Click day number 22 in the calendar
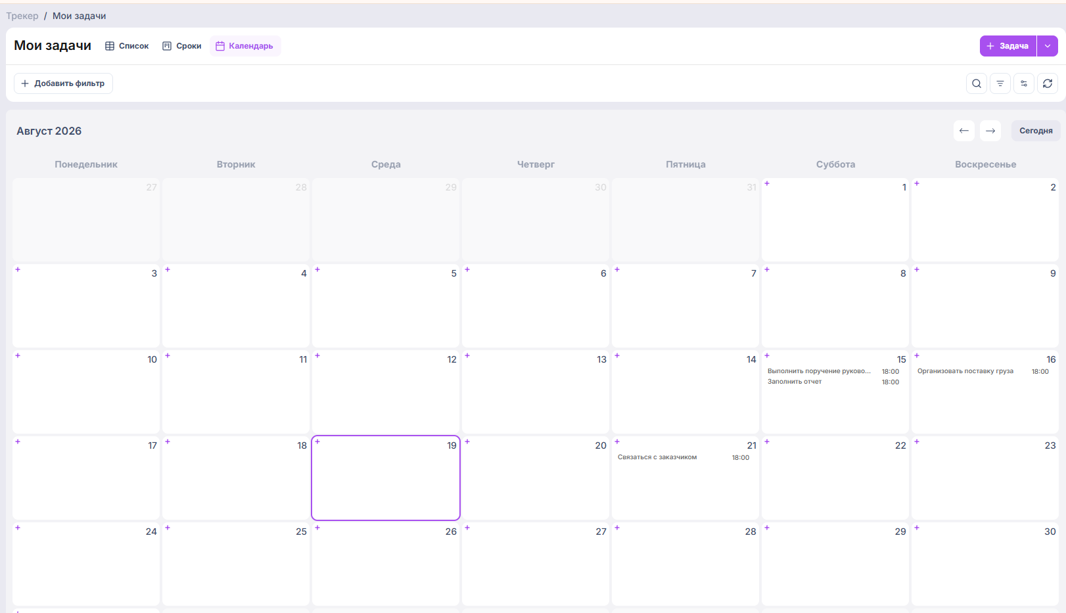The image size is (1066, 613). [x=900, y=445]
